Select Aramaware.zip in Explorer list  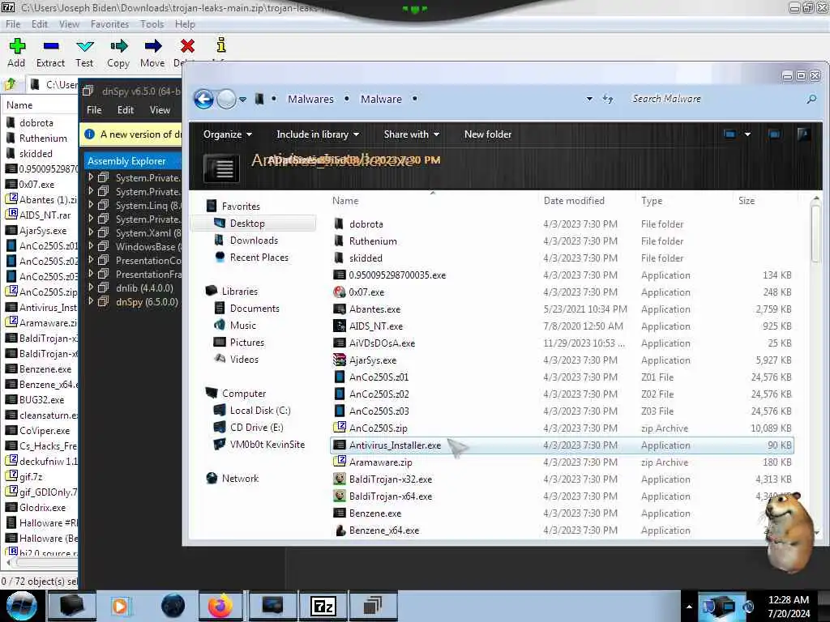click(562, 462)
